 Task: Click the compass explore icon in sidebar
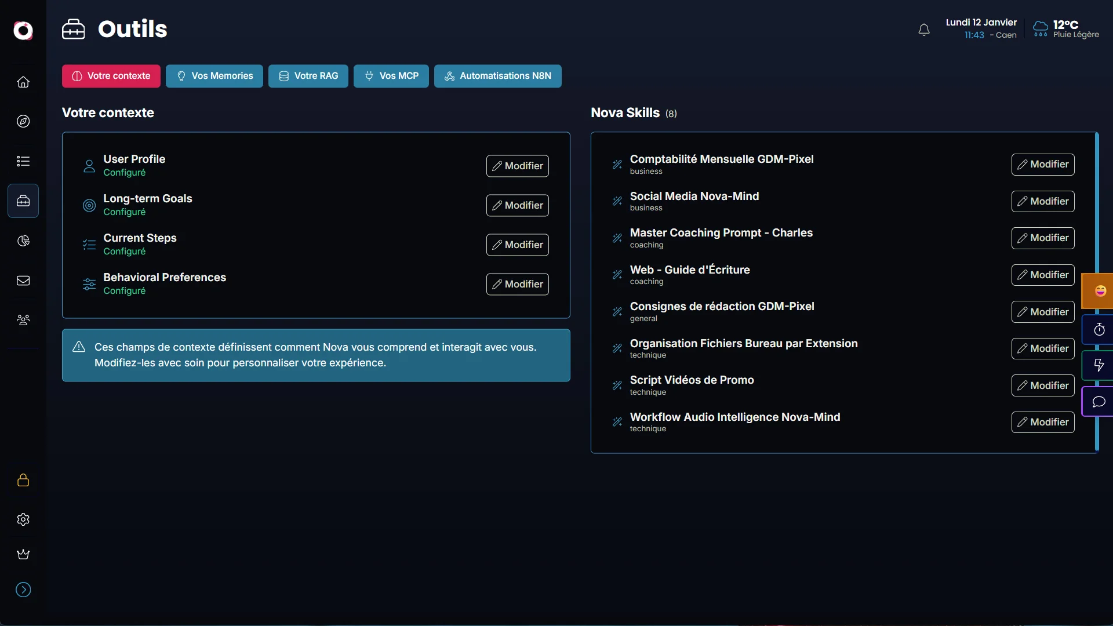point(23,121)
